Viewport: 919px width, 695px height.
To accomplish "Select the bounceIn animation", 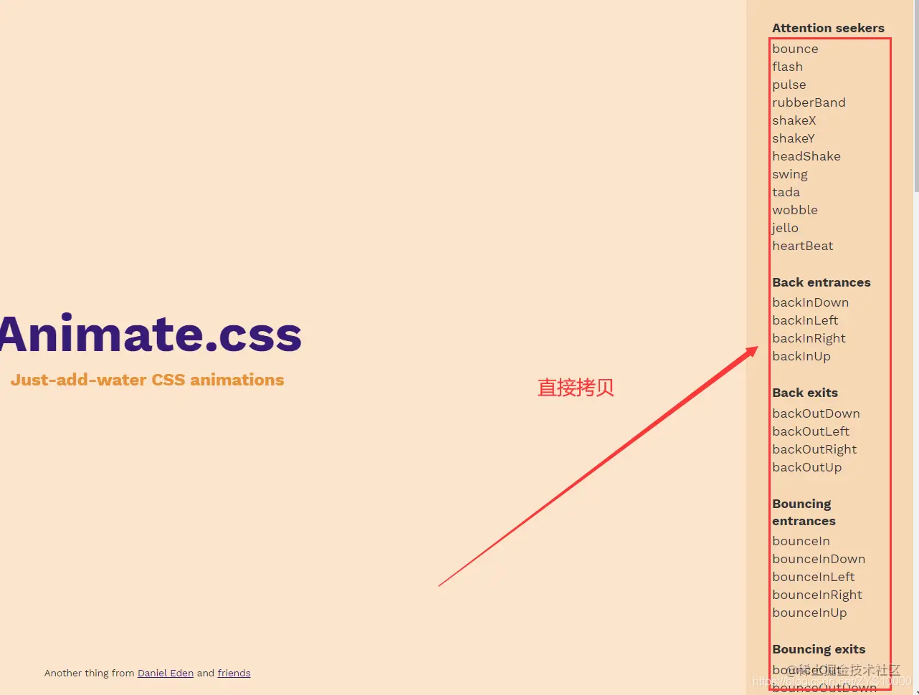I will tap(801, 541).
